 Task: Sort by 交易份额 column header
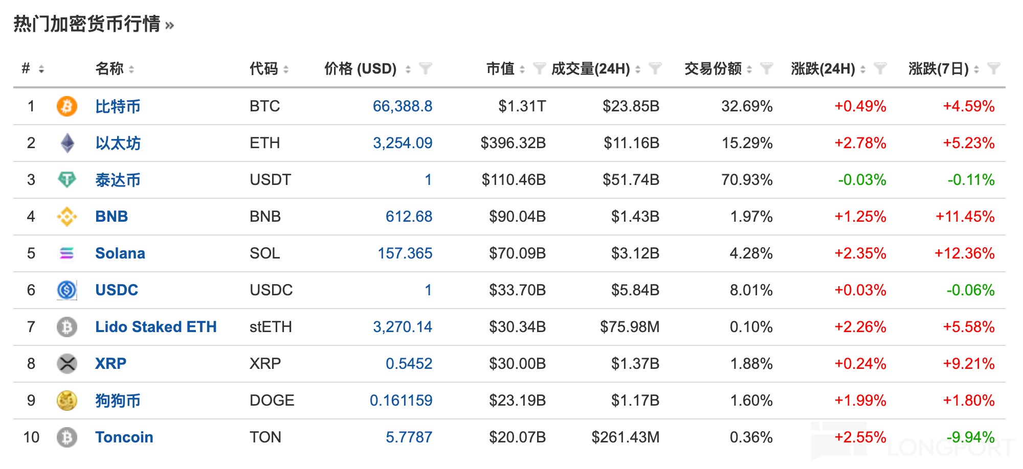pyautogui.click(x=713, y=68)
